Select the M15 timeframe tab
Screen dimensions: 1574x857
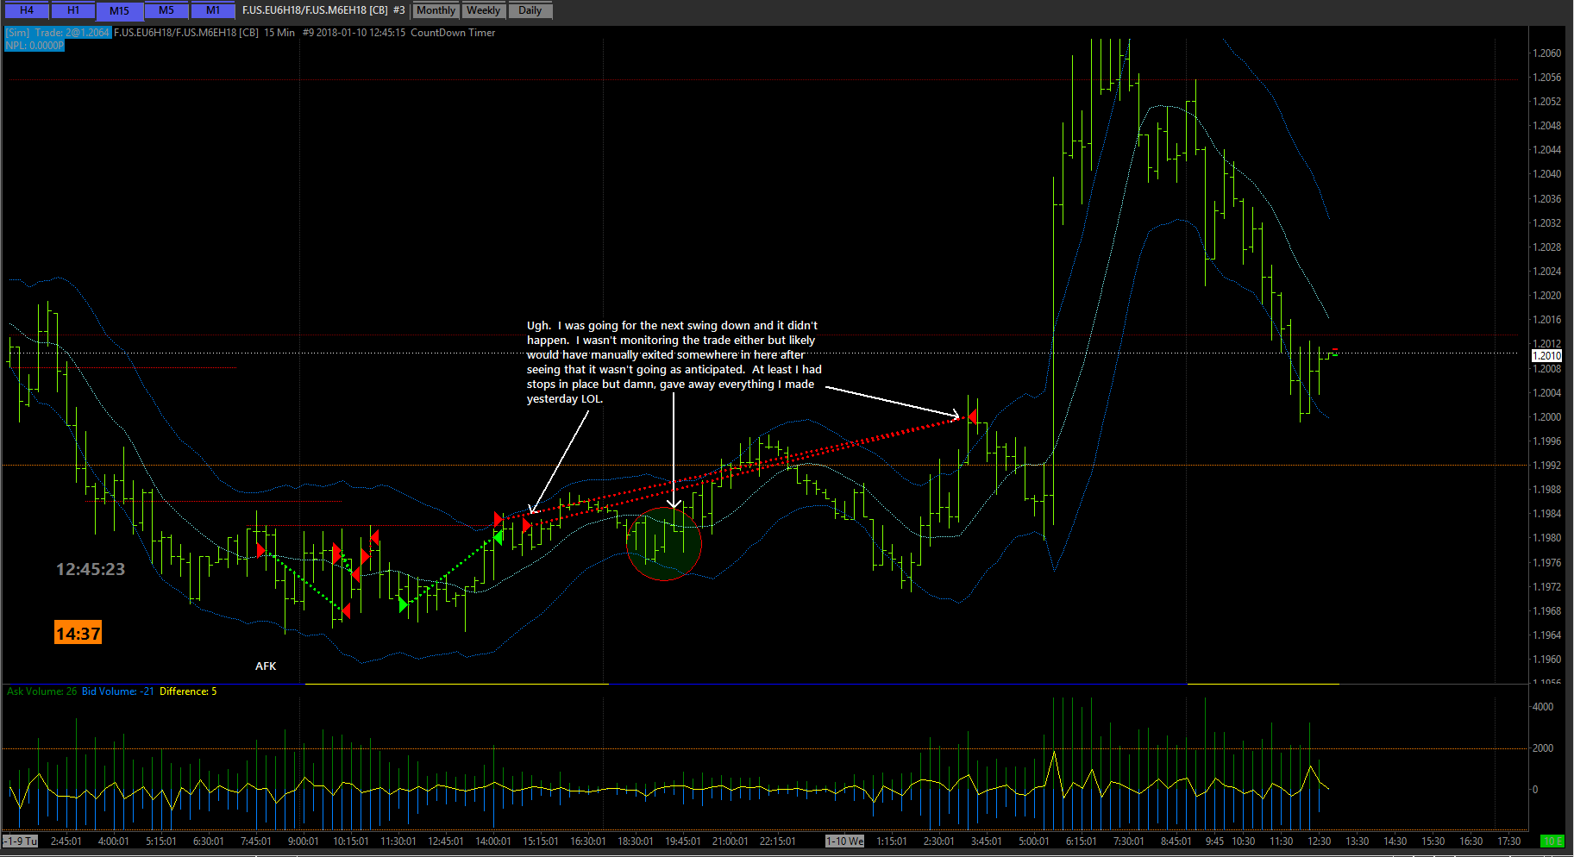119,10
